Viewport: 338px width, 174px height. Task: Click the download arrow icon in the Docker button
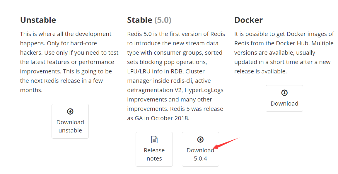(284, 93)
